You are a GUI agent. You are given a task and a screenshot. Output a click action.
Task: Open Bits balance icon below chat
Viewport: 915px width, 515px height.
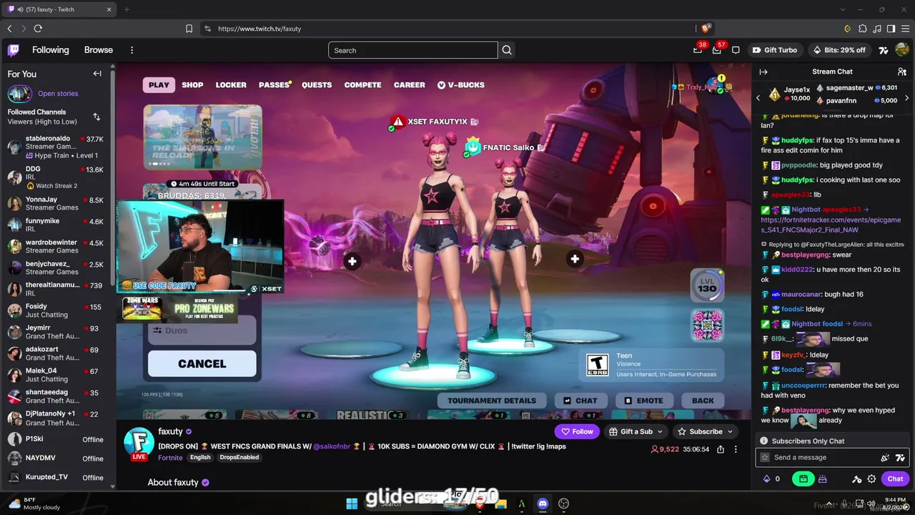click(767, 479)
